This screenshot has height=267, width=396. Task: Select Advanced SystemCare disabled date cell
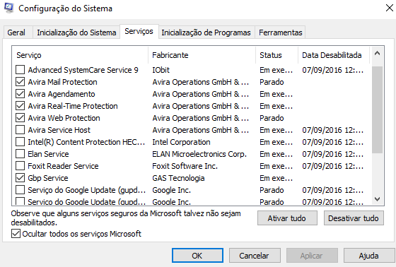(333, 70)
